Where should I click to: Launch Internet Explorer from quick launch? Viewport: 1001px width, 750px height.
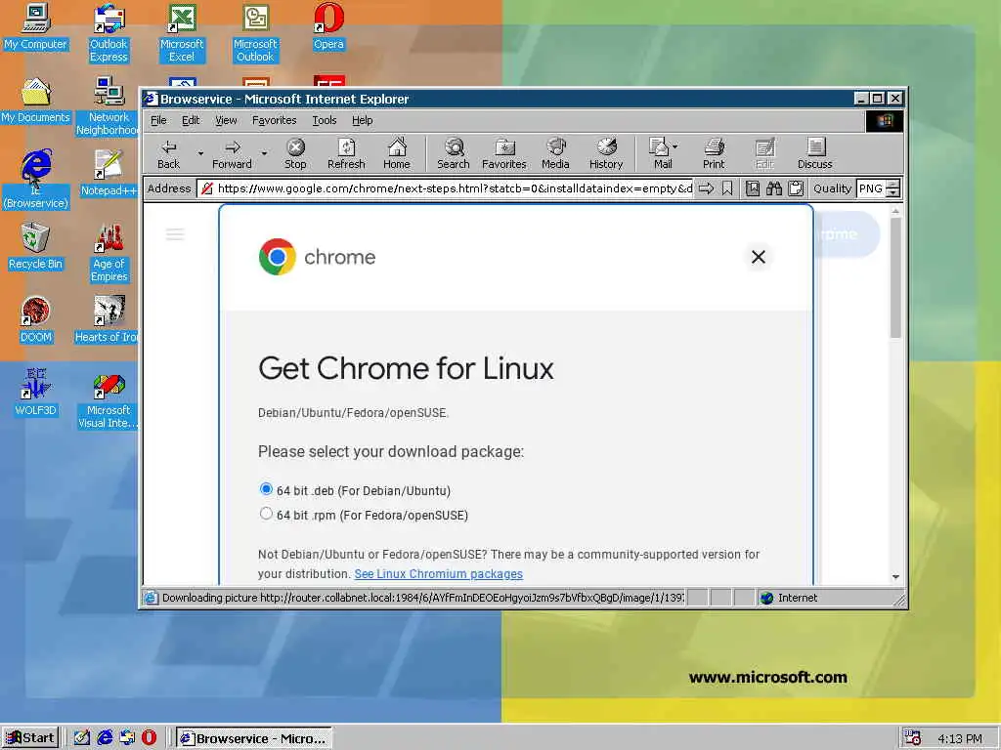pos(105,738)
